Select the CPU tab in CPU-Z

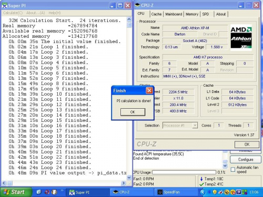141,14
